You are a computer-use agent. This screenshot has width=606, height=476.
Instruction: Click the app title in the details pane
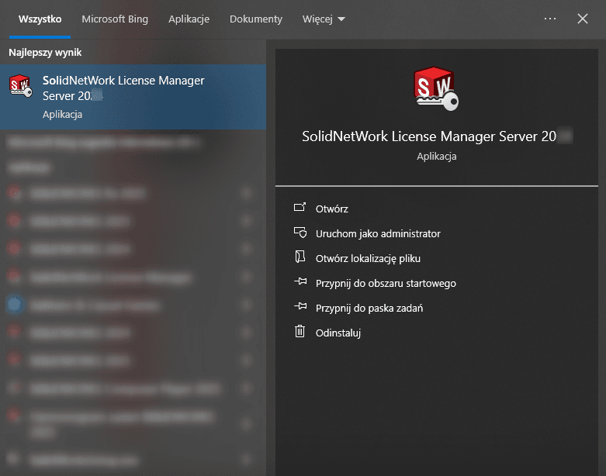point(437,136)
